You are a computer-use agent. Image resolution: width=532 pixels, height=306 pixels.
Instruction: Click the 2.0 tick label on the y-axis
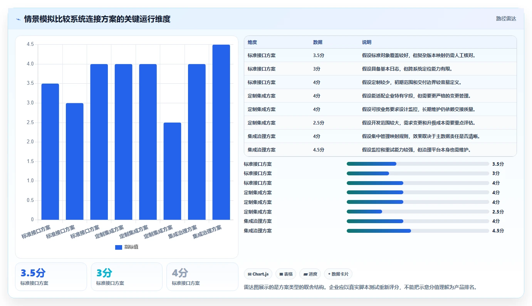coord(30,142)
